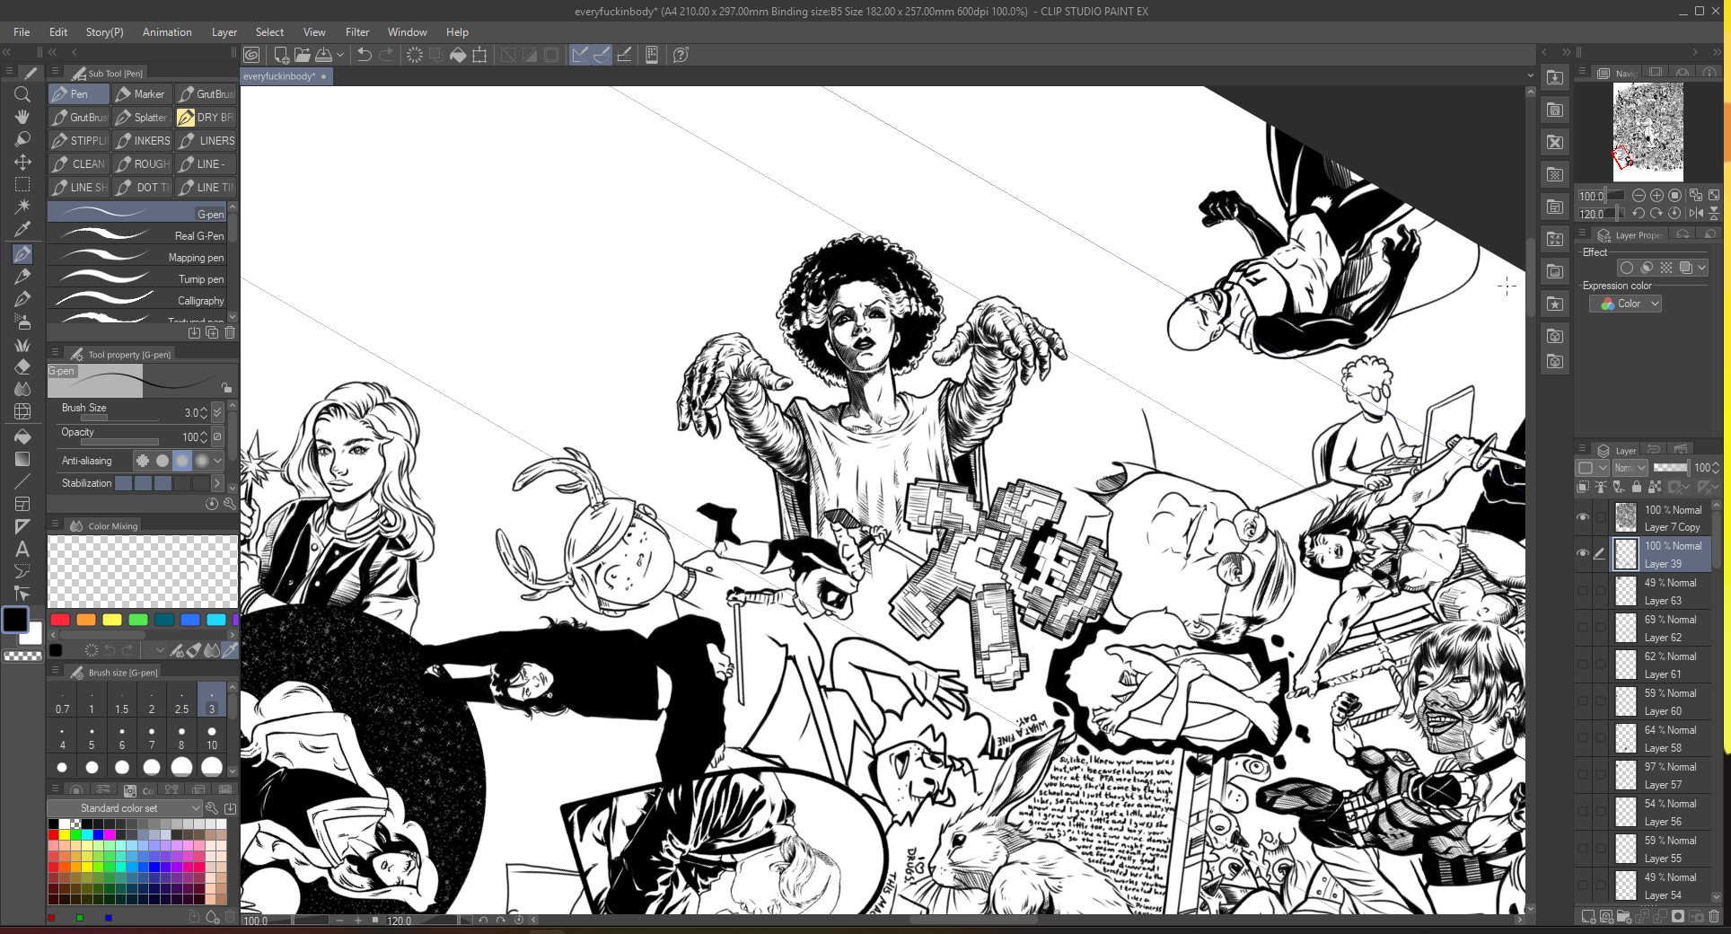This screenshot has width=1731, height=934.
Task: Pick the red swatch in Color Mixing
Action: click(x=60, y=620)
